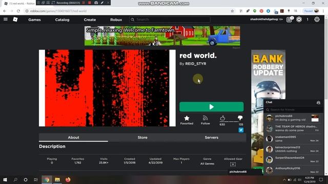Click the red world game thumbnail image

coord(107,88)
